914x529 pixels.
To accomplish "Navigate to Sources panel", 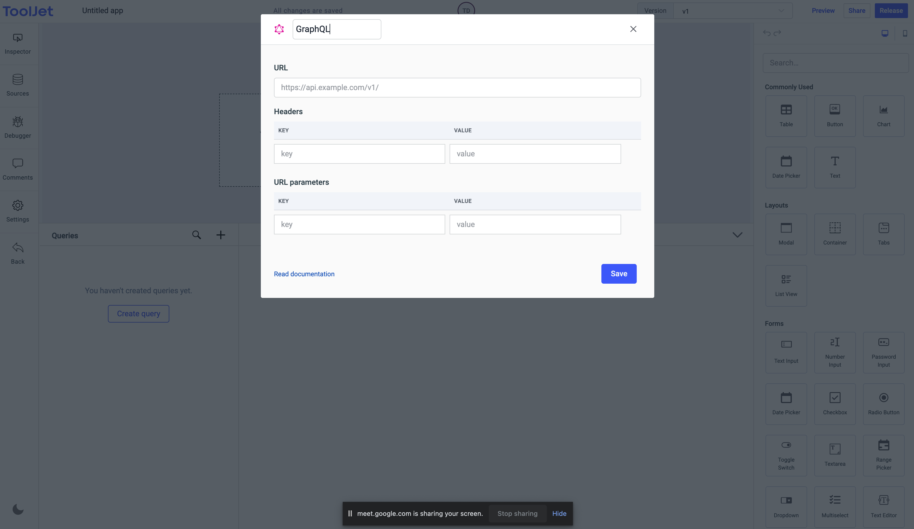I will pyautogui.click(x=17, y=86).
